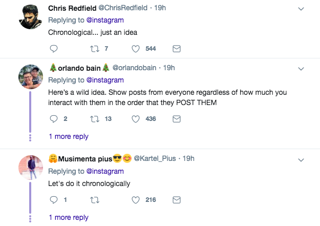Image resolution: width=320 pixels, height=226 pixels.
Task: Like orlando bain's tweet with 436 likes
Action: 136,118
